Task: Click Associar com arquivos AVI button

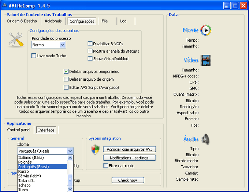Action: click(129, 149)
